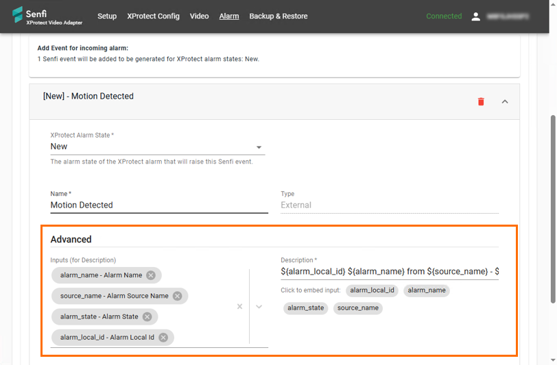
Task: Switch to the Video tab
Action: pos(199,16)
